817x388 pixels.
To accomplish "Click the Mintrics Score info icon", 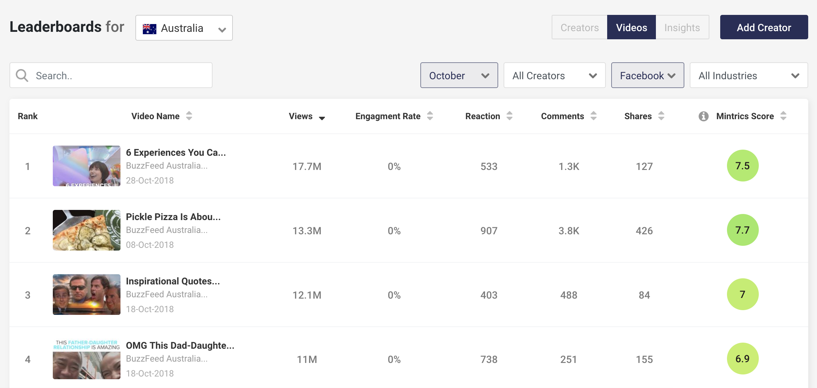I will point(703,116).
